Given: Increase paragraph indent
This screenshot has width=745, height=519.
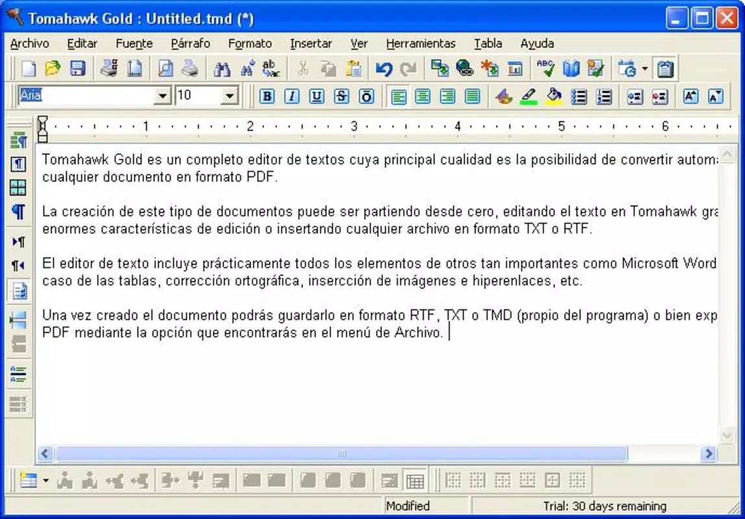Looking at the screenshot, I should pos(659,97).
